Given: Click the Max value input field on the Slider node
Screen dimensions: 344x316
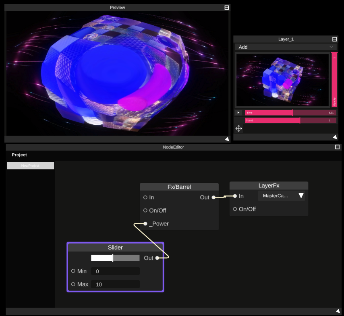Looking at the screenshot, I should 115,284.
